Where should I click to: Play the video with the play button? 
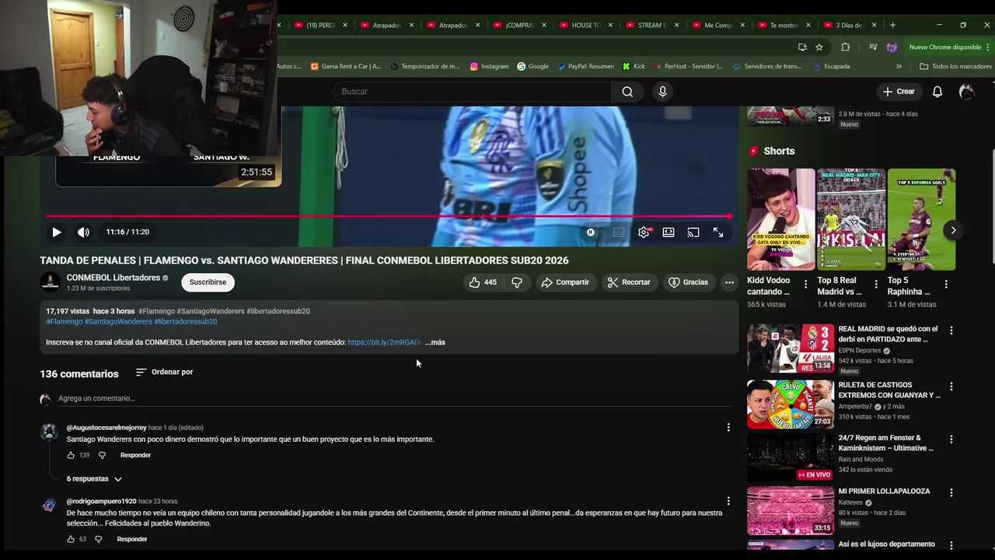(x=56, y=232)
